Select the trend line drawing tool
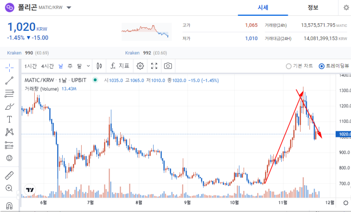 tap(9, 81)
